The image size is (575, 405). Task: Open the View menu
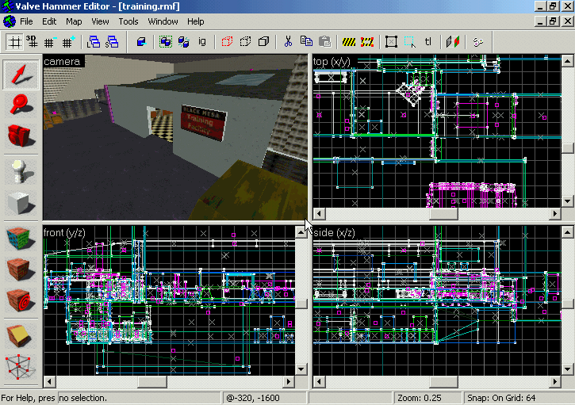pos(100,21)
